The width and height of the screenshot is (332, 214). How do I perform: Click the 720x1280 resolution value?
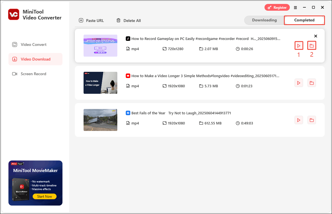click(x=176, y=49)
